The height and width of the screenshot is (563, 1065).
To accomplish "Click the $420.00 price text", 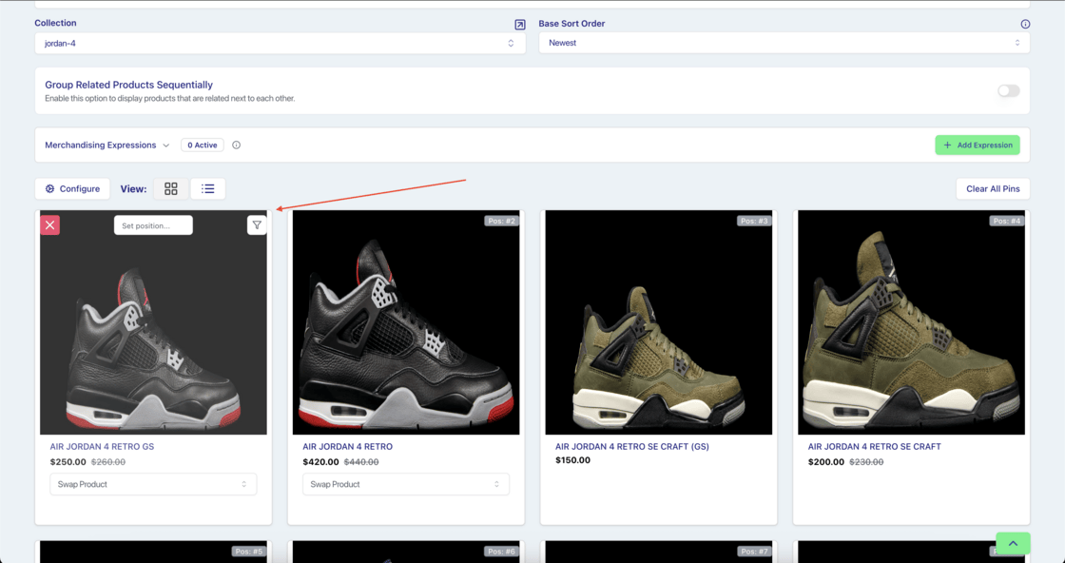I will [320, 462].
